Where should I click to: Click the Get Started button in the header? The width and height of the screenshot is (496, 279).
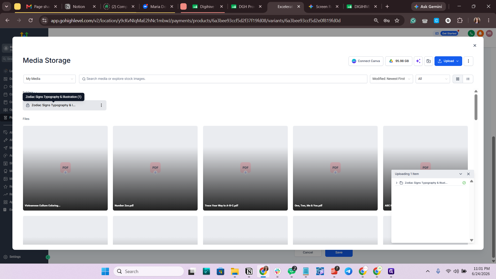[449, 34]
